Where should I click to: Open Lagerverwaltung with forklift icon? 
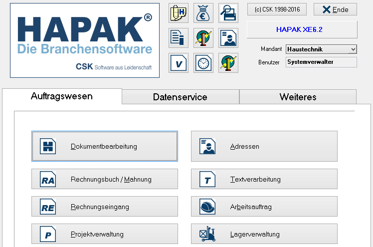click(x=264, y=234)
